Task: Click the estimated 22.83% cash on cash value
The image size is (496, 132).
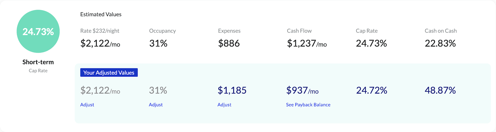Action: click(440, 43)
